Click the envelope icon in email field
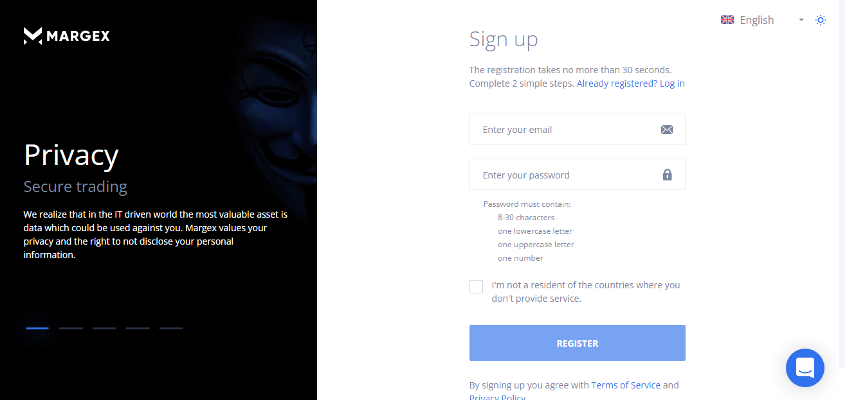847x400 pixels. tap(667, 130)
